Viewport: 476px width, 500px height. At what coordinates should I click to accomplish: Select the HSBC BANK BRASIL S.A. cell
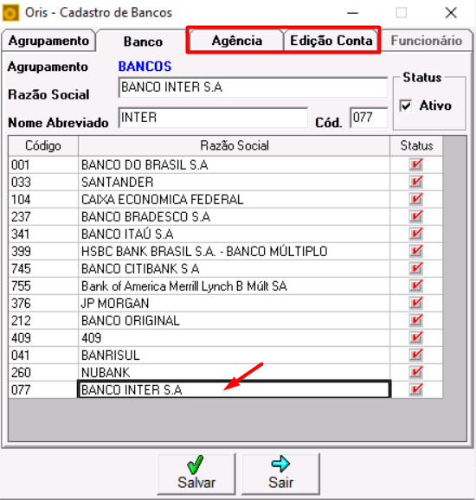tap(235, 251)
